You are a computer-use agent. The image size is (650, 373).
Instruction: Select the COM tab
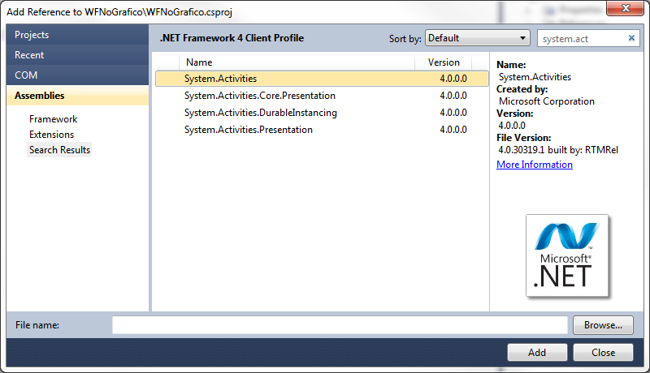click(x=77, y=75)
